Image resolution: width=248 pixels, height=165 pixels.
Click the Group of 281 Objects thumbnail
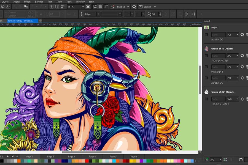pyautogui.click(x=206, y=92)
